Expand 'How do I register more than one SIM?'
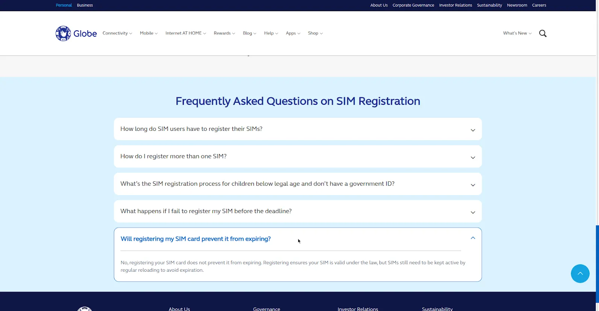This screenshot has width=599, height=311. 298,156
